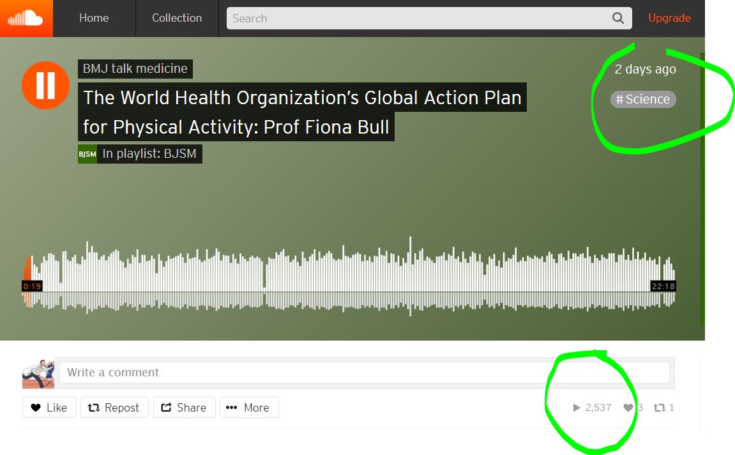Screen dimensions: 735x455
Task: Click the SoundCloud logo
Action: pyautogui.click(x=26, y=19)
